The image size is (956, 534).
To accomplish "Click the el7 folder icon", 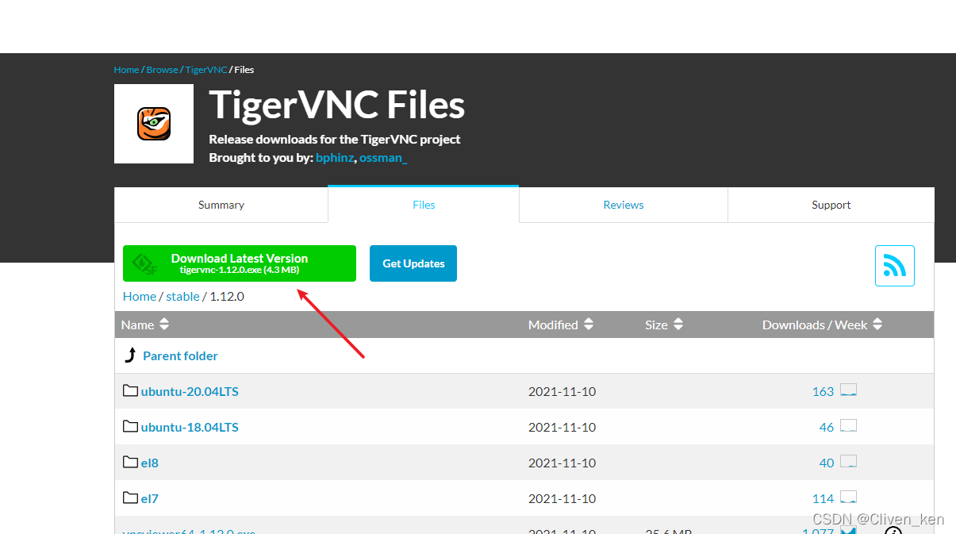I will tap(131, 498).
